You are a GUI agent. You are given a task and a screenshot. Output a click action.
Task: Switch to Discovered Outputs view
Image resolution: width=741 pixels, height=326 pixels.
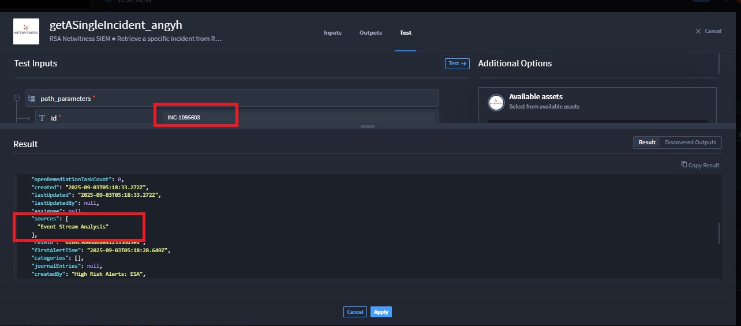pos(690,143)
